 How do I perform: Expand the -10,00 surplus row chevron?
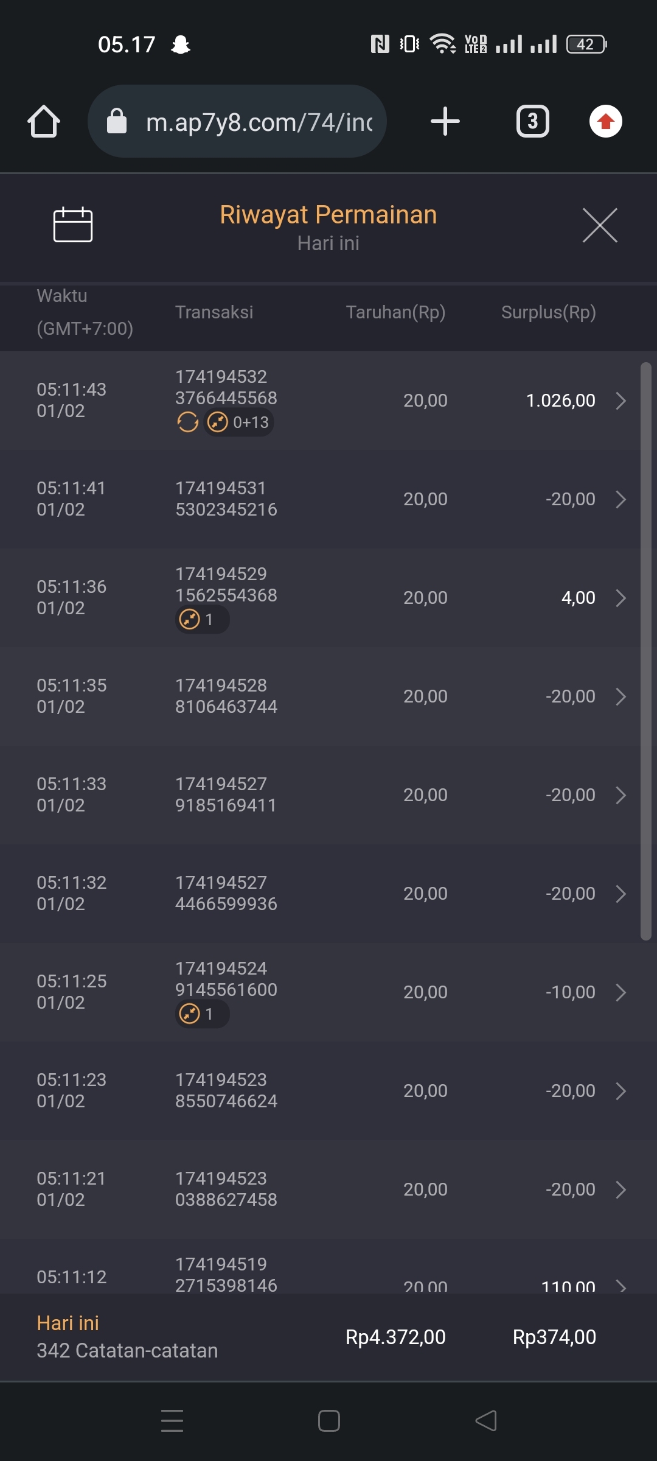click(x=620, y=992)
